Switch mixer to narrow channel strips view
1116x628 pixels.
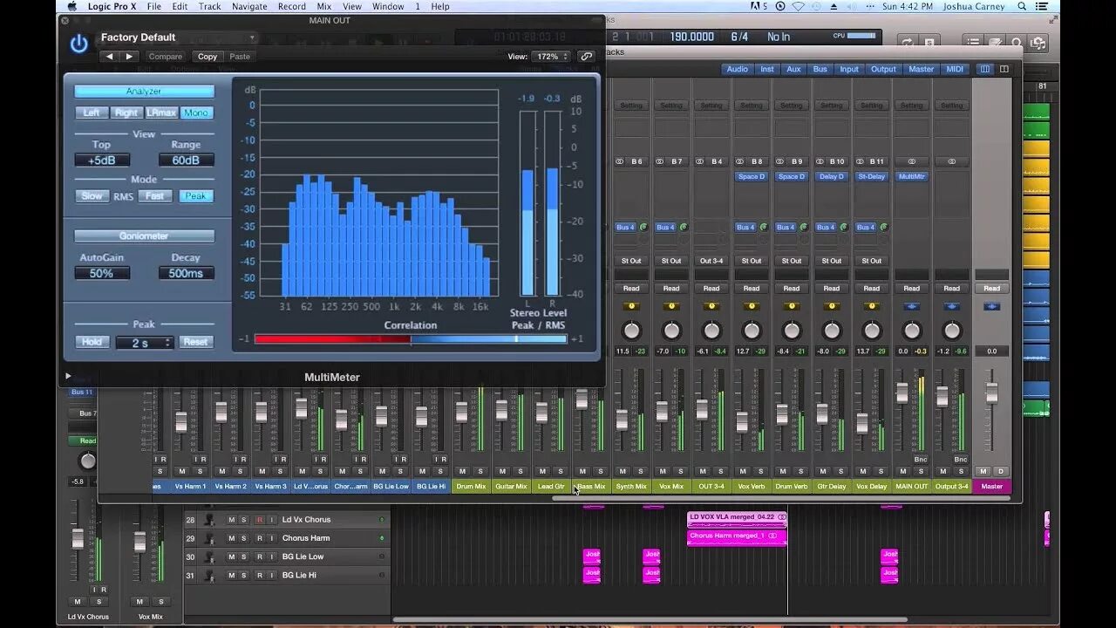pos(985,69)
